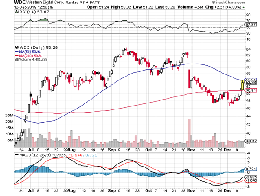Click the MACD histogram value tag 0.721

click(250, 168)
